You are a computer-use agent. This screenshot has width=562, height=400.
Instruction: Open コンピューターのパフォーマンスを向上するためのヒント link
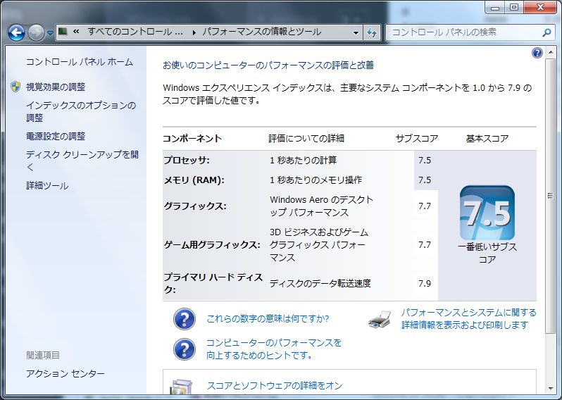click(274, 349)
